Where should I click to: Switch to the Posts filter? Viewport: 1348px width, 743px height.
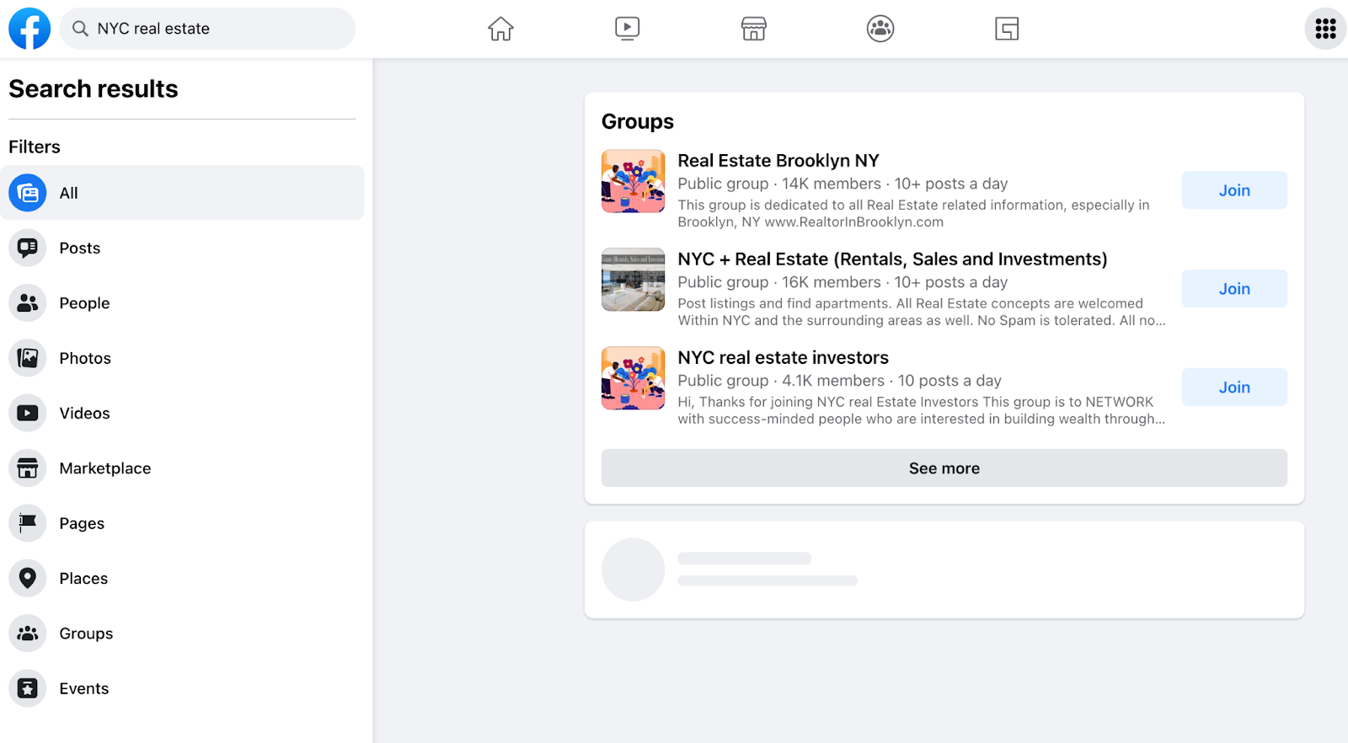point(78,248)
